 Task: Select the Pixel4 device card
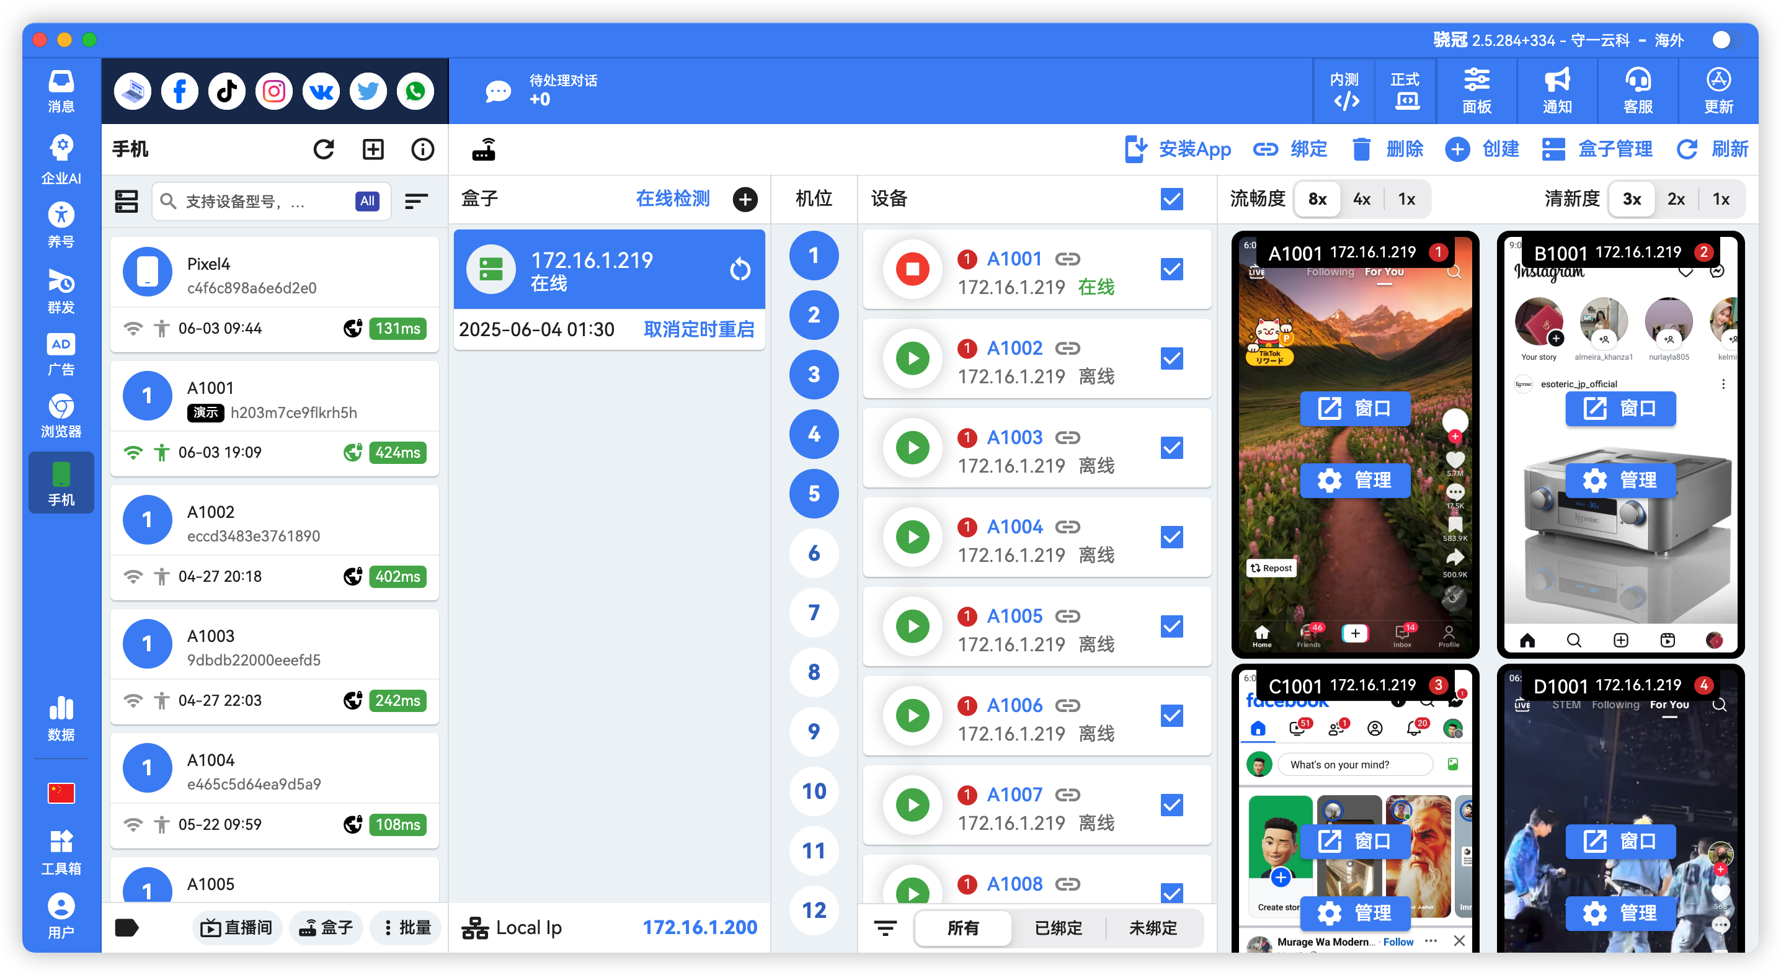click(275, 293)
